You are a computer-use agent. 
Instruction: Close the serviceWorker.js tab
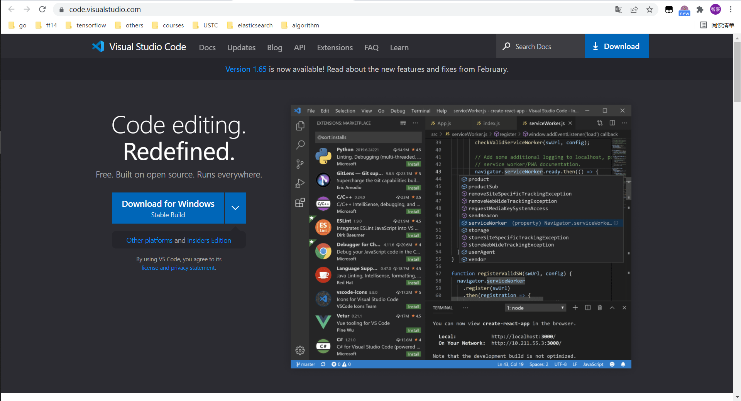coord(570,123)
